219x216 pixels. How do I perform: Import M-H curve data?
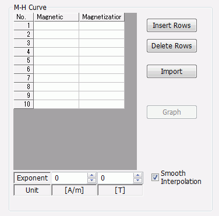[172, 72]
